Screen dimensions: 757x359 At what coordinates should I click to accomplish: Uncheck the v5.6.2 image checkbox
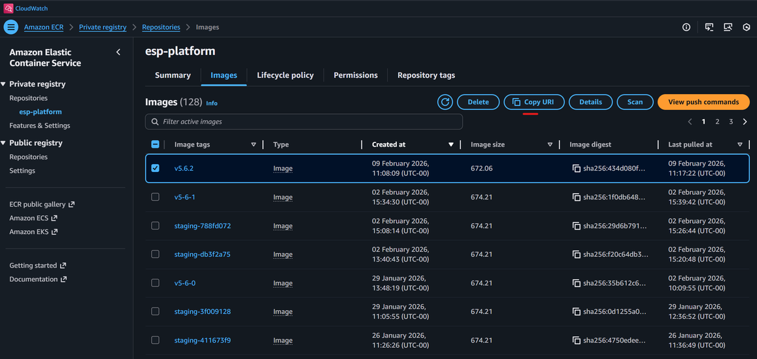(x=155, y=168)
